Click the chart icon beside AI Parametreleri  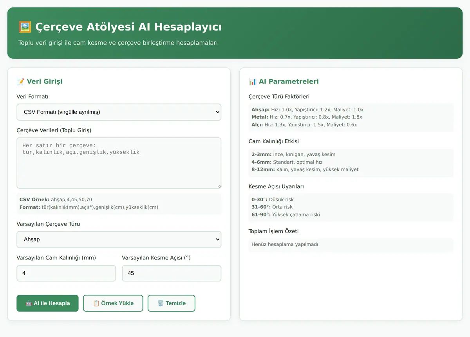click(253, 81)
